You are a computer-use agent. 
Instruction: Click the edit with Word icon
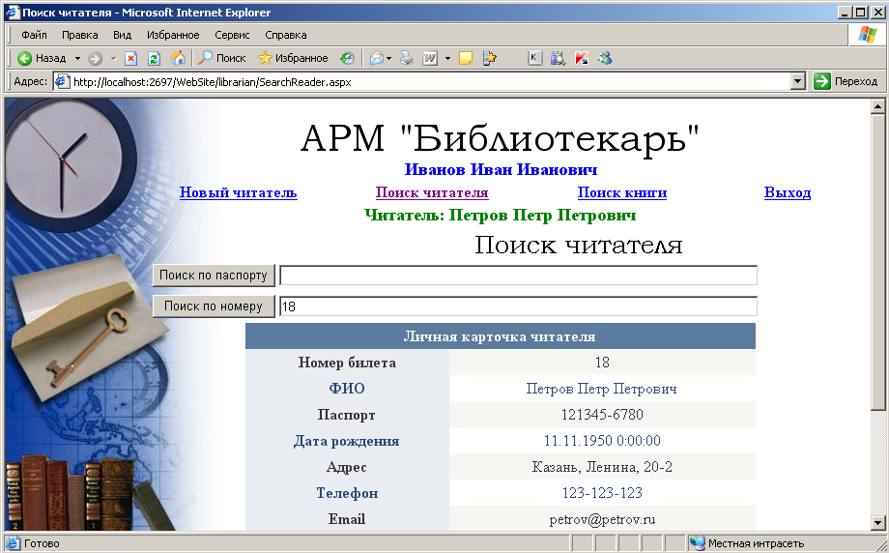430,58
